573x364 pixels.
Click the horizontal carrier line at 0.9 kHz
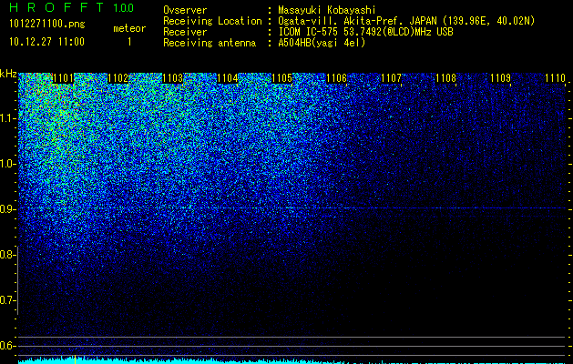(292, 208)
